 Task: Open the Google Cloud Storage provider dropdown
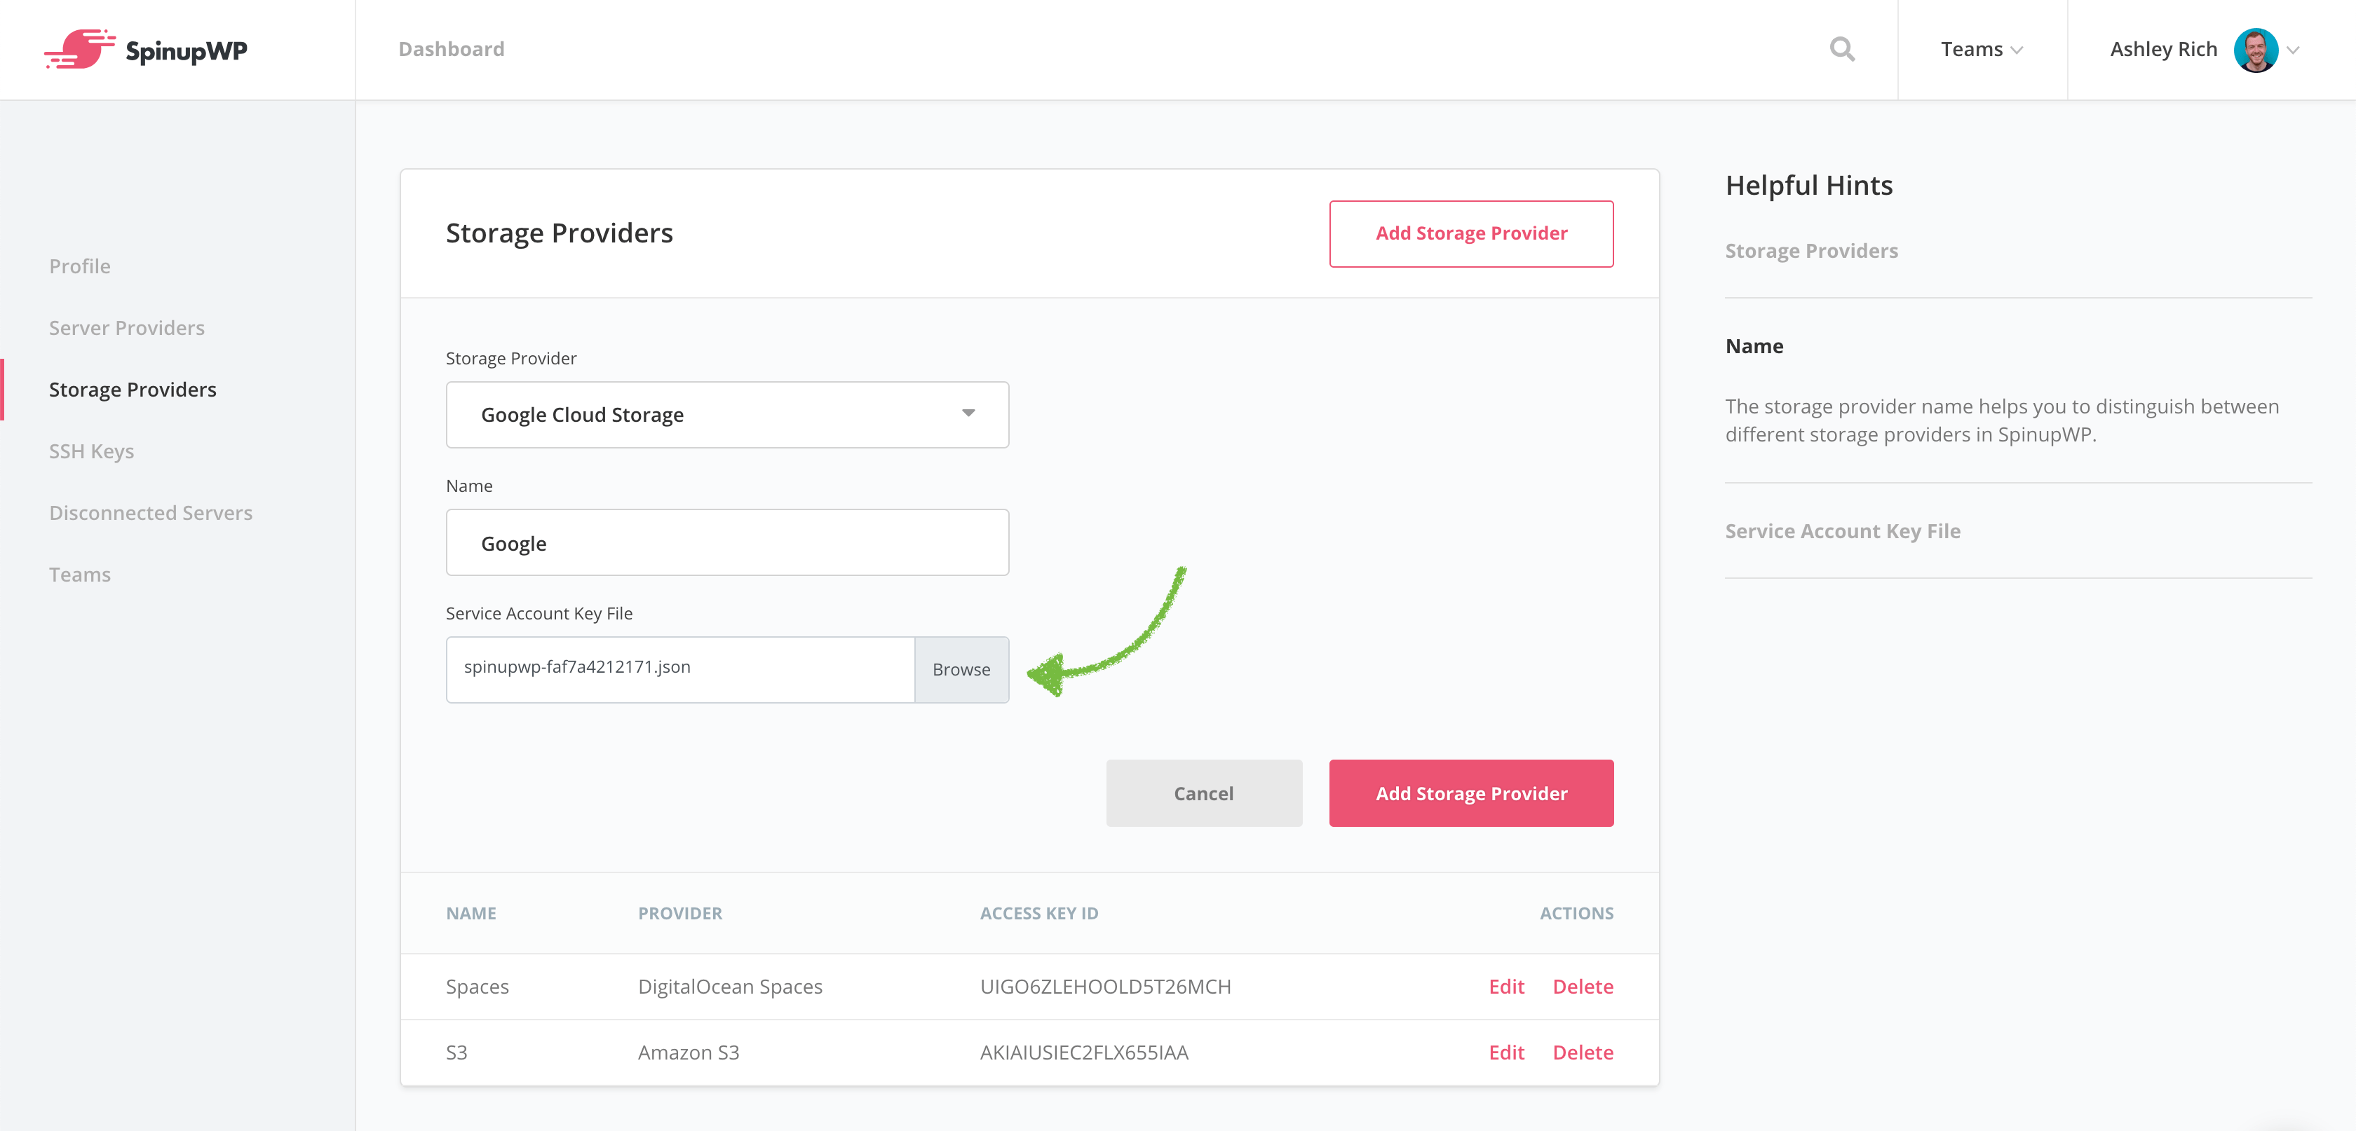pyautogui.click(x=727, y=415)
